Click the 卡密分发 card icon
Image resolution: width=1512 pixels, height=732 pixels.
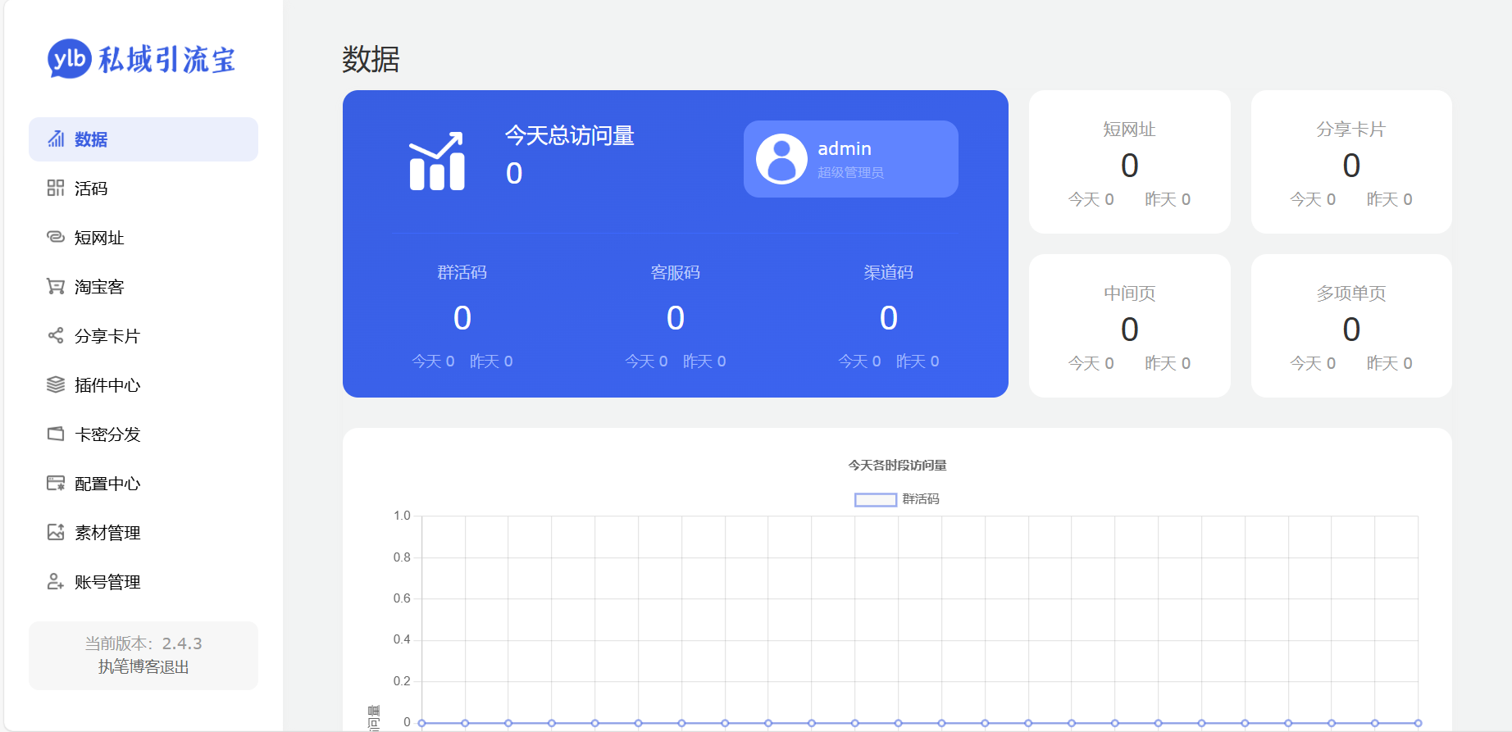[x=56, y=434]
